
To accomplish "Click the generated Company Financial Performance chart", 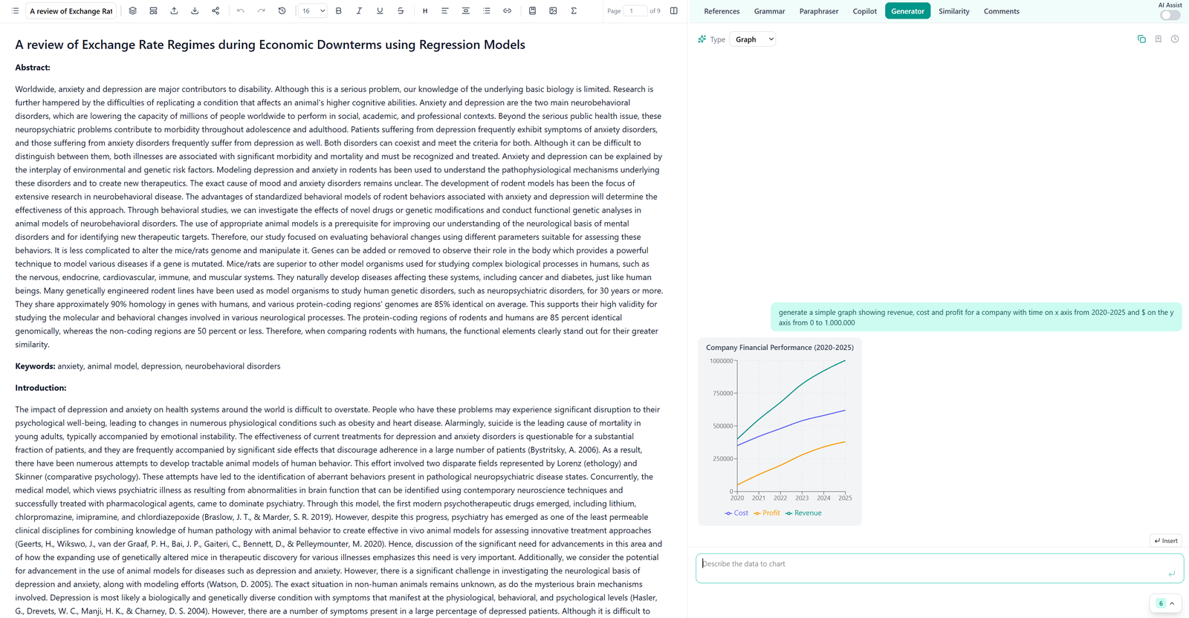I will pos(780,432).
